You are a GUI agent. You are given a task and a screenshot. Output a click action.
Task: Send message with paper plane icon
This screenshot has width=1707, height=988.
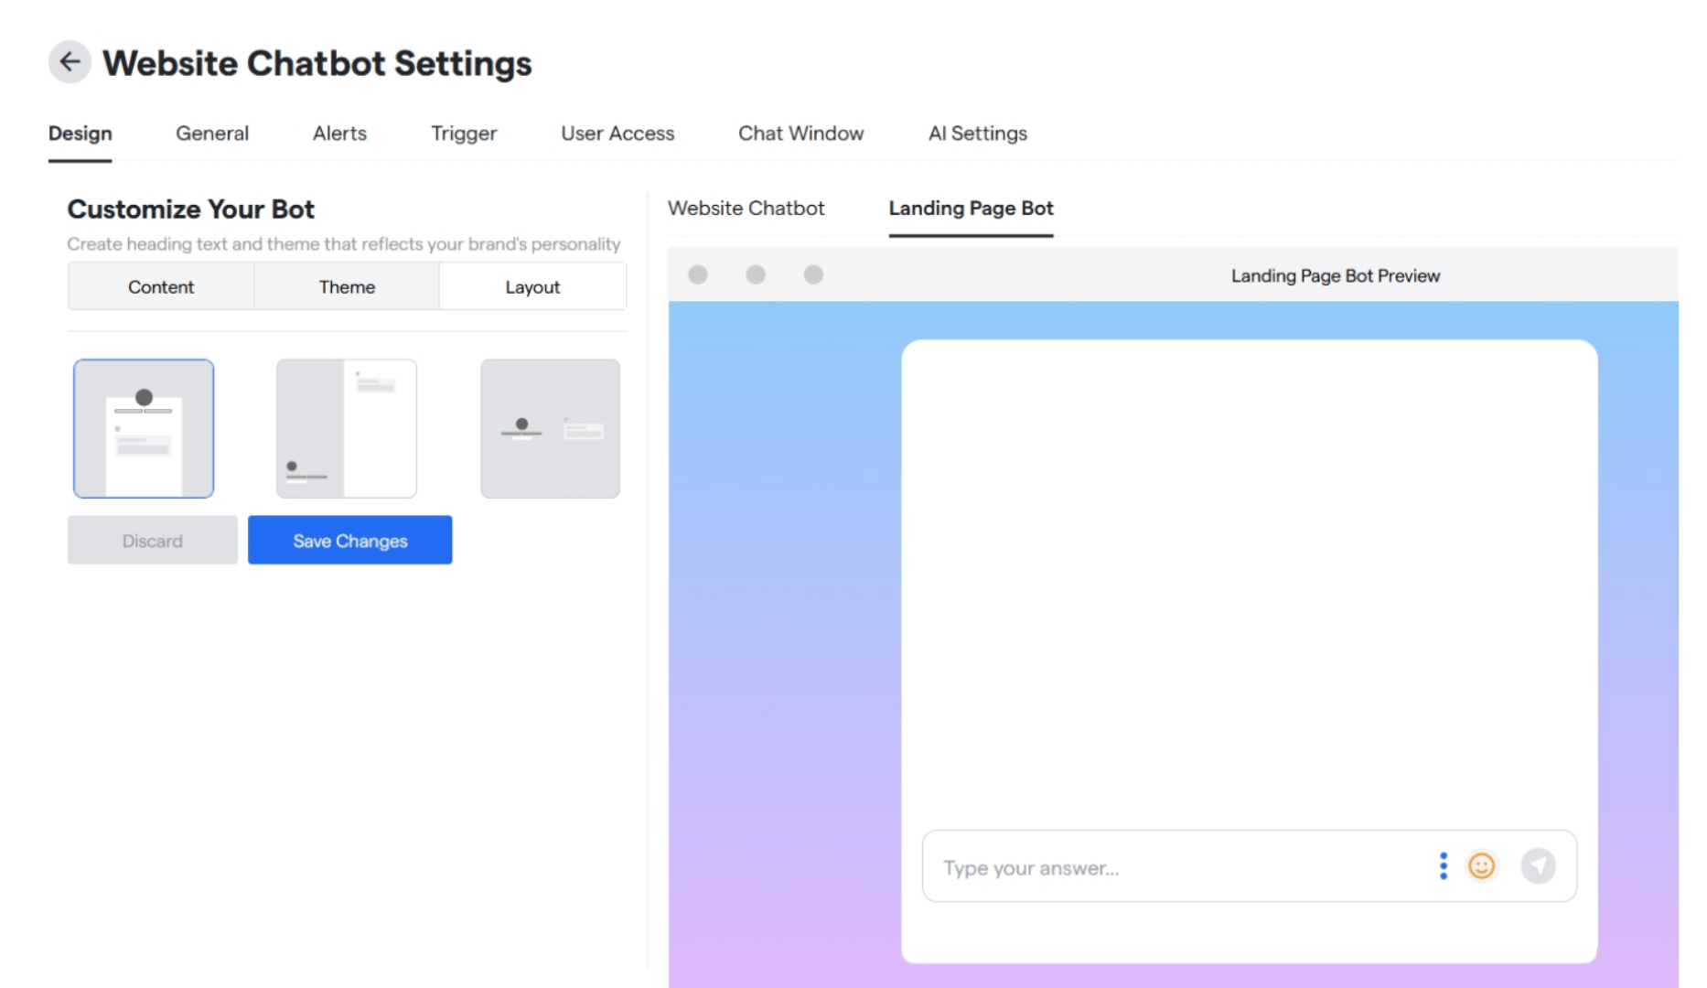1538,865
